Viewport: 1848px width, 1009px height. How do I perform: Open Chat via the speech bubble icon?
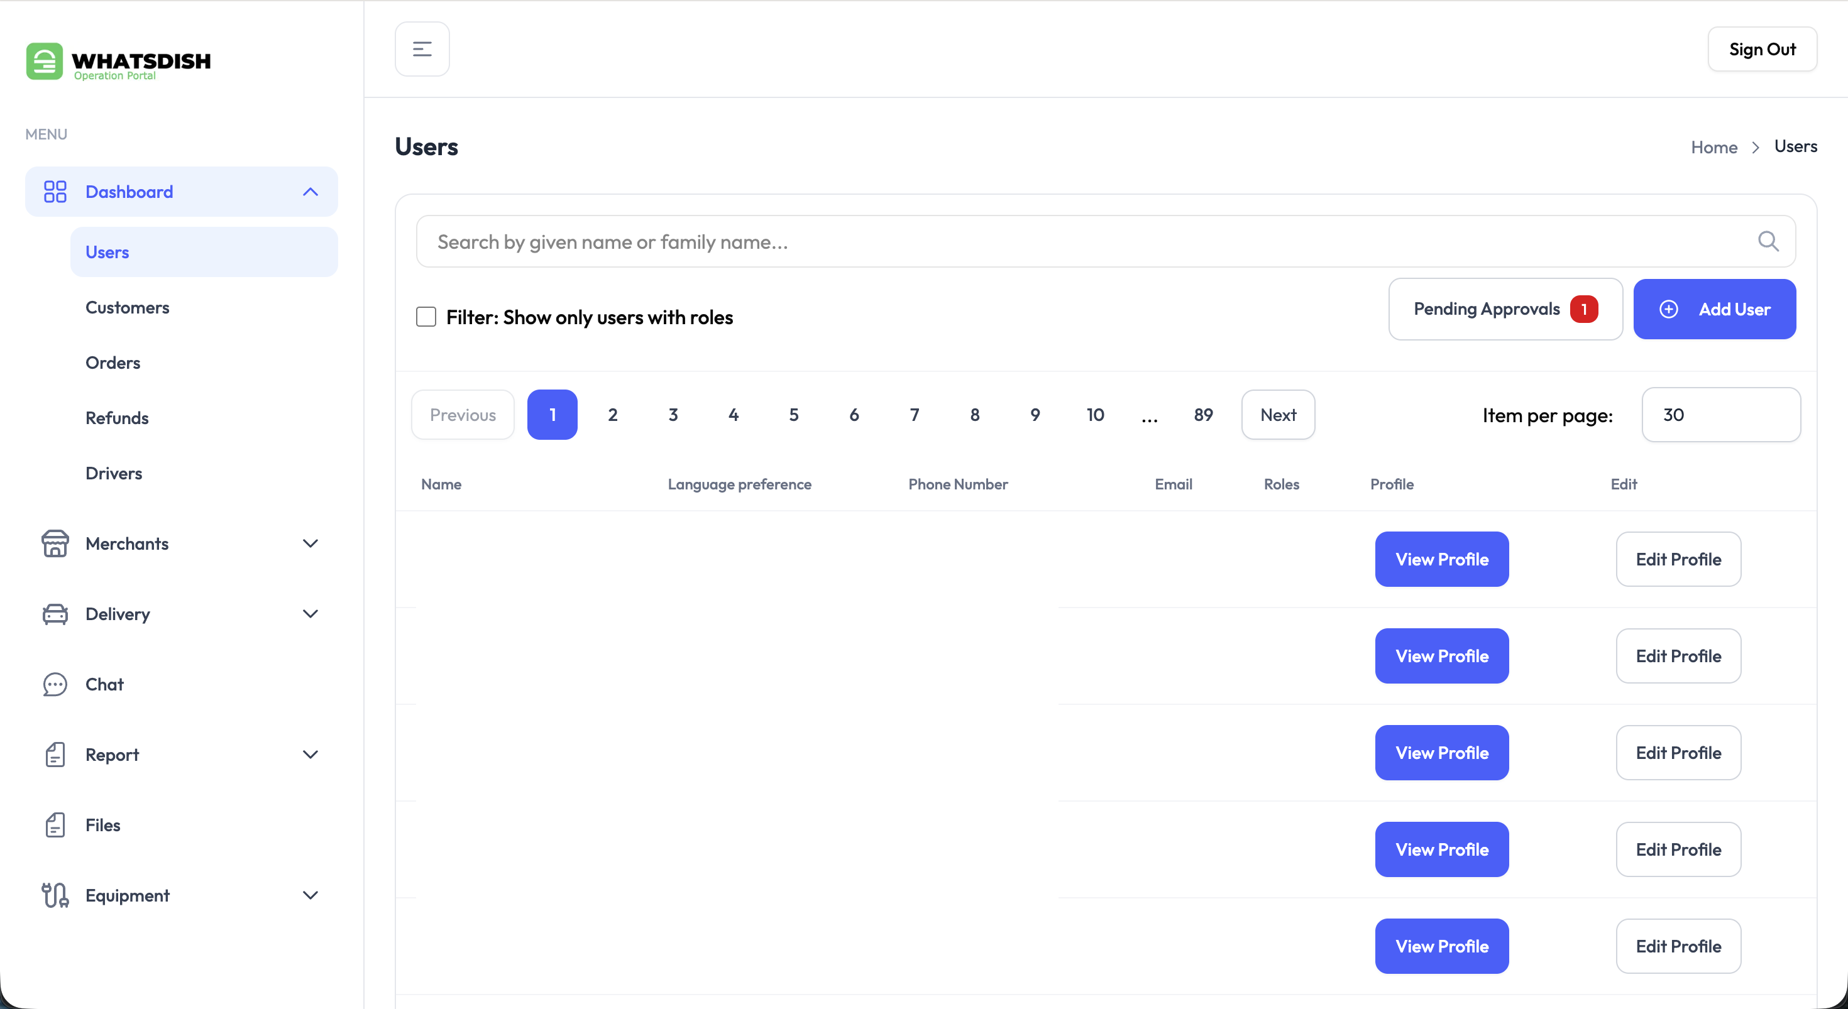click(x=55, y=684)
